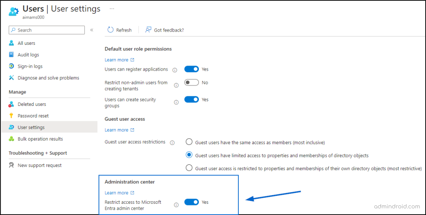
Task: Click the sidebar Search input field
Action: pyautogui.click(x=47, y=30)
